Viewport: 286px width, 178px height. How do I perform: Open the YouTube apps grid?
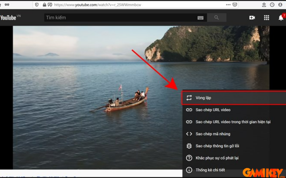coord(266,18)
